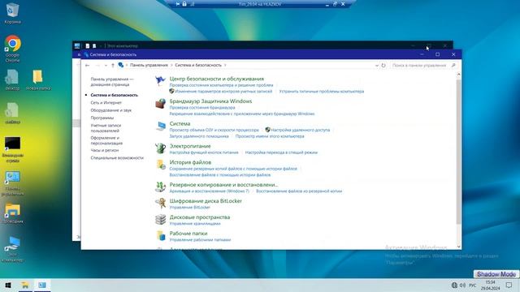Open Оборудование и звук in sidebar

(111, 110)
